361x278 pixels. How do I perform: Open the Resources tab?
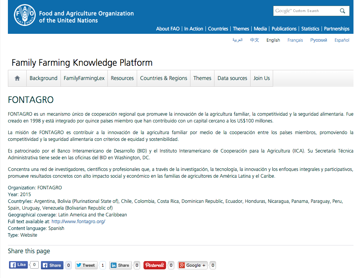pos(122,78)
